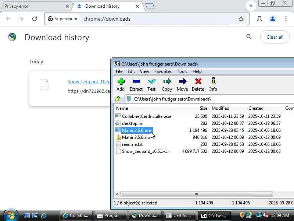Click the C:\User... 7-Zip taskbar button

coord(214,215)
